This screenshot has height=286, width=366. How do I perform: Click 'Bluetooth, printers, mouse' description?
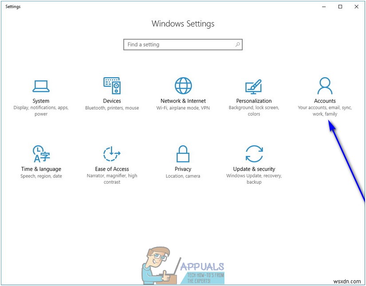112,108
